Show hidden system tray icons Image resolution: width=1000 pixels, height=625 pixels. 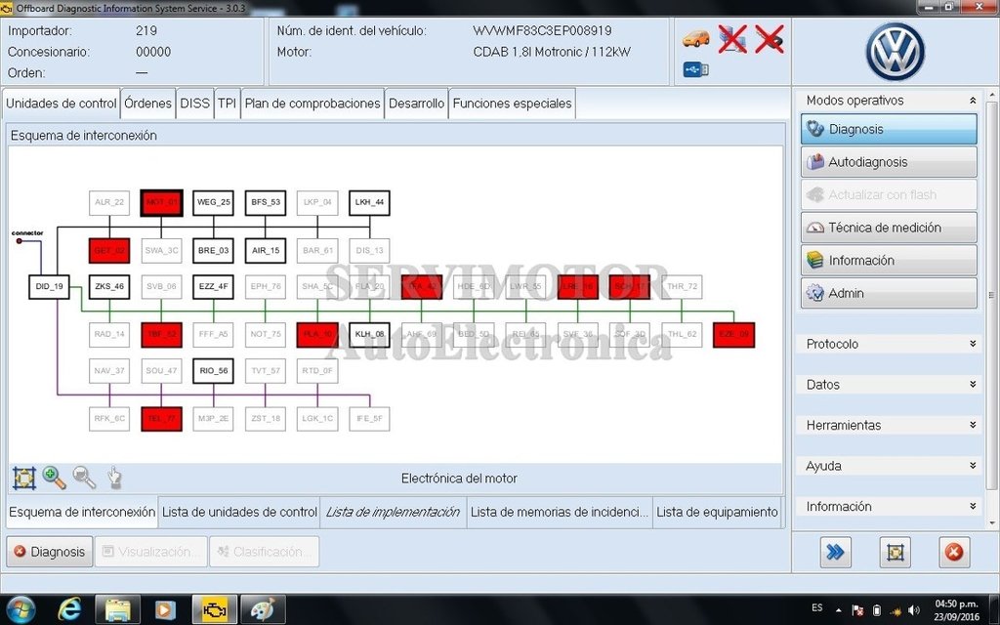click(839, 610)
